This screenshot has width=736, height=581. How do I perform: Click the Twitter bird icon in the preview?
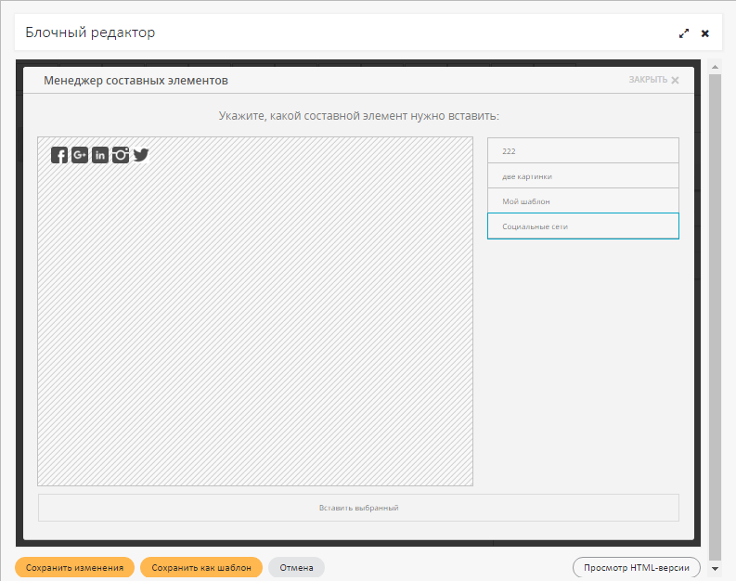(141, 155)
